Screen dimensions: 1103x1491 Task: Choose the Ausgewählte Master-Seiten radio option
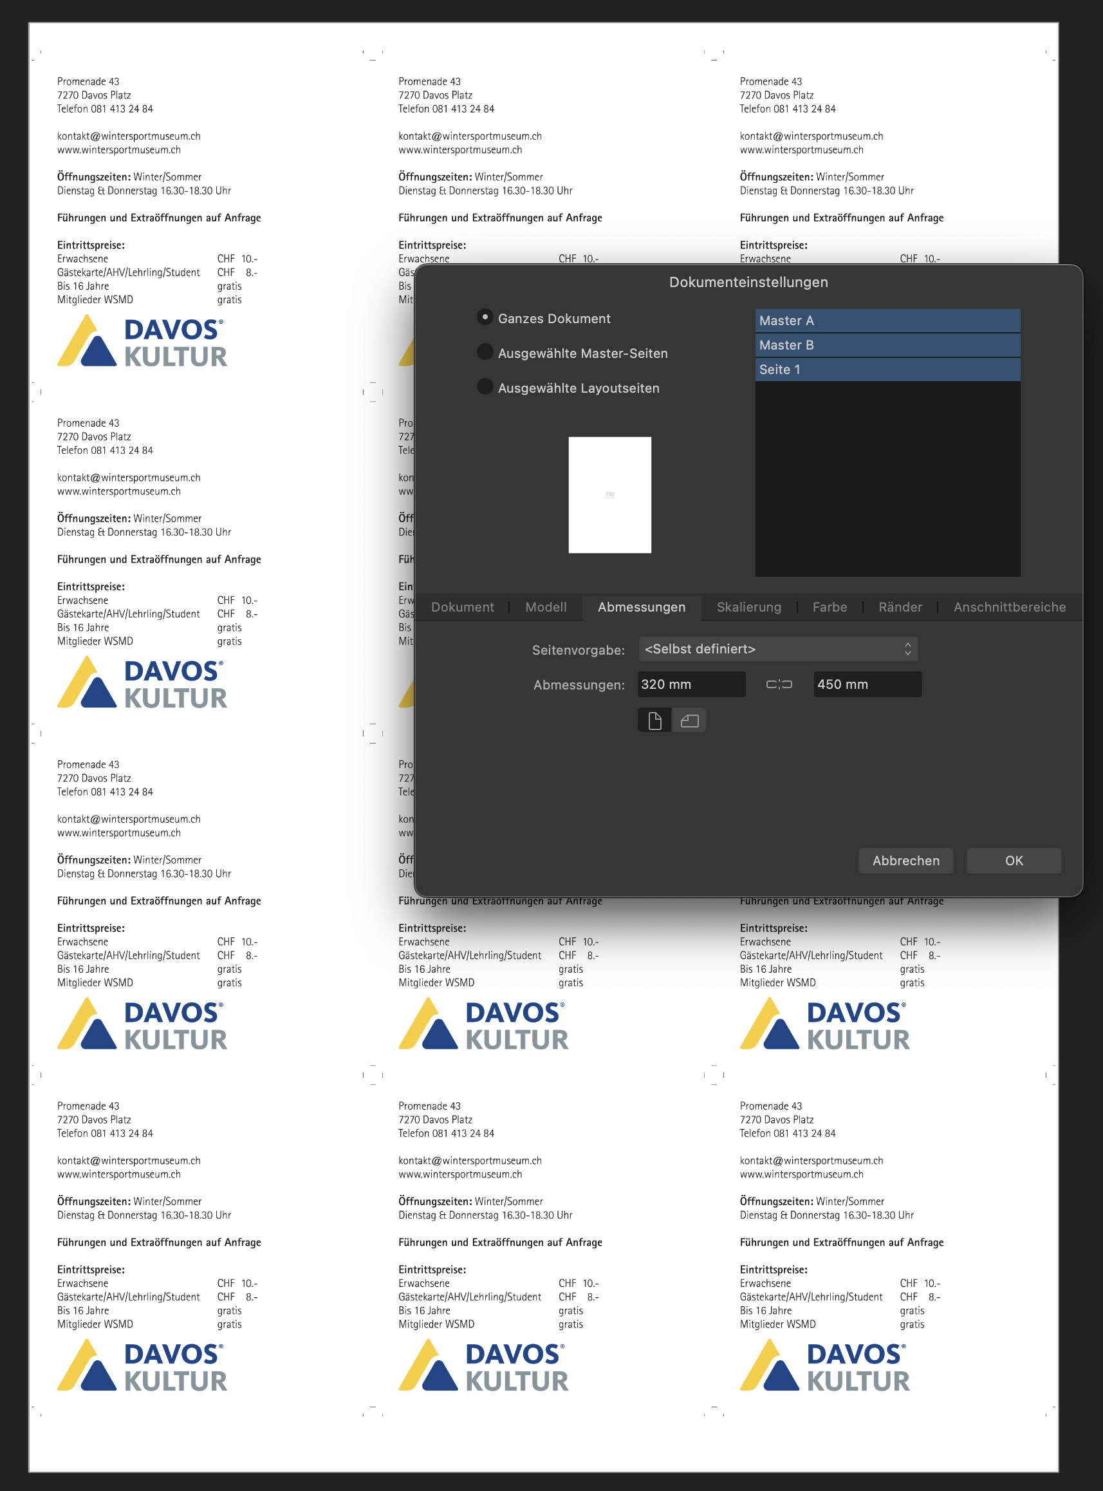click(x=485, y=352)
